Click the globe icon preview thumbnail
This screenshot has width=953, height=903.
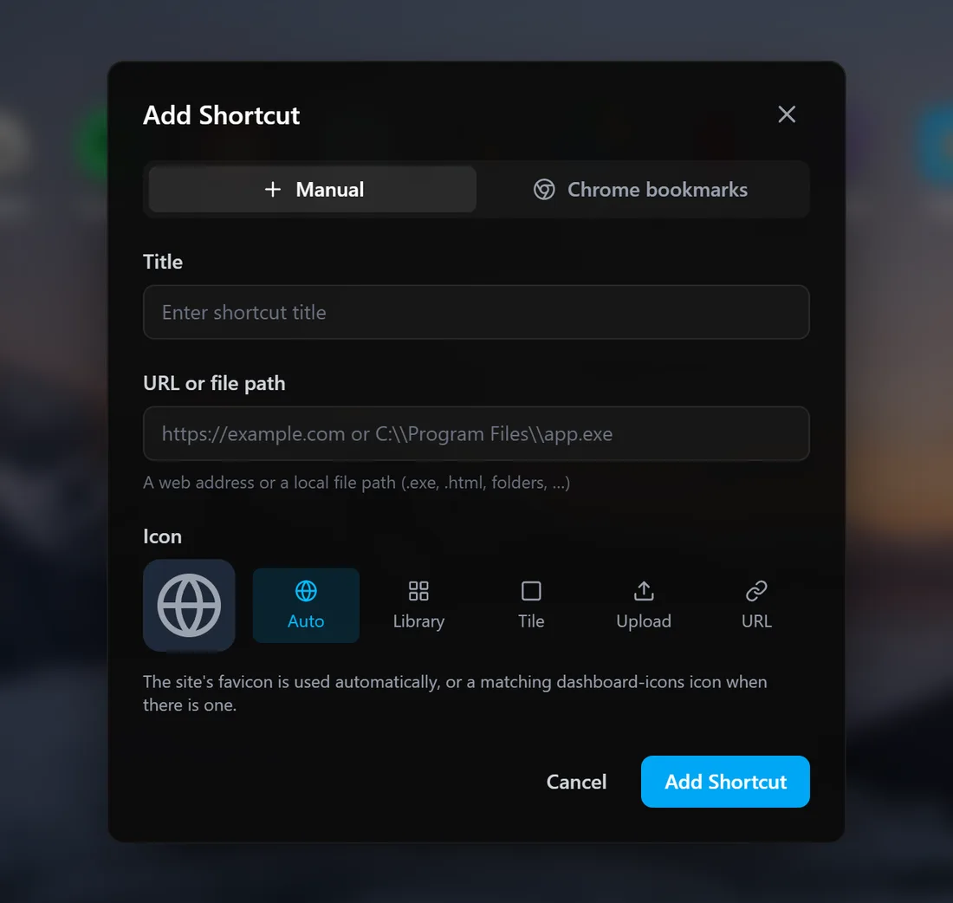(189, 605)
